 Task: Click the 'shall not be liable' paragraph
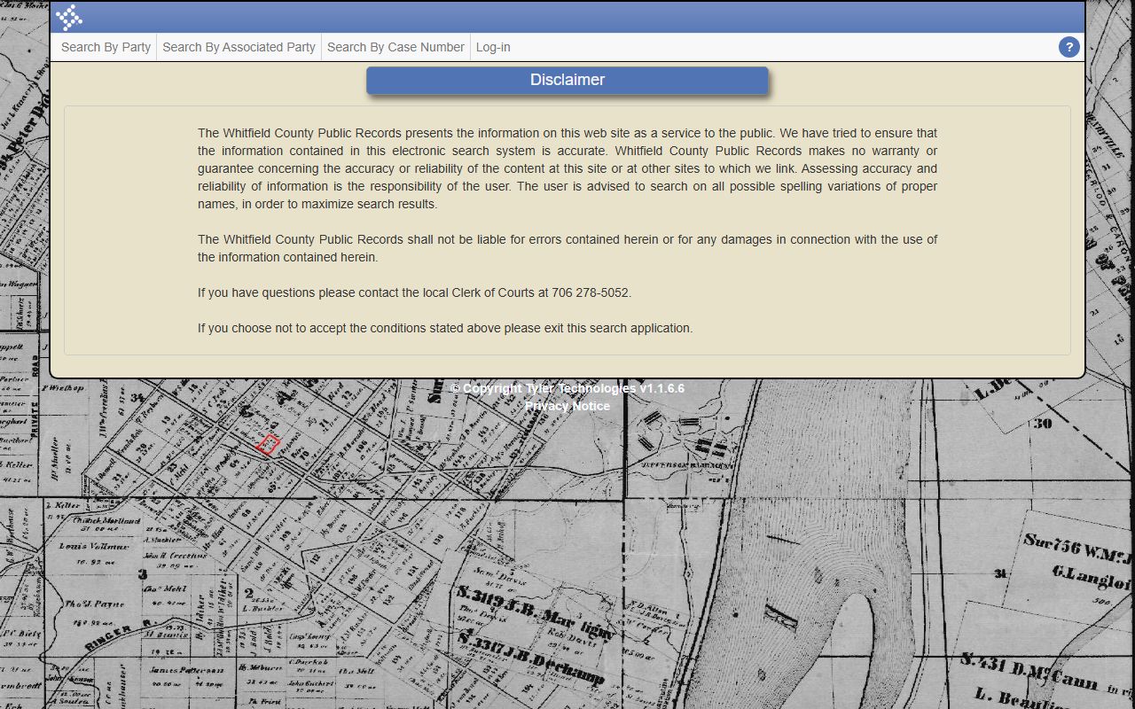(x=567, y=248)
